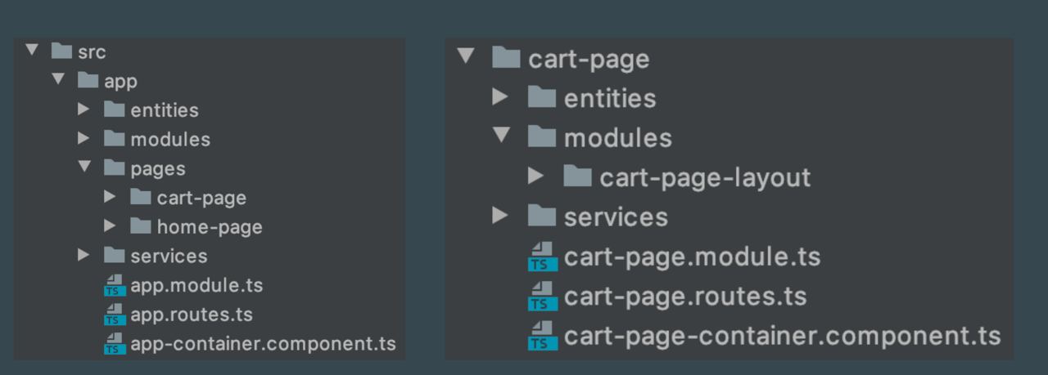The height and width of the screenshot is (375, 1048).
Task: Select the src label
Action: 92,51
